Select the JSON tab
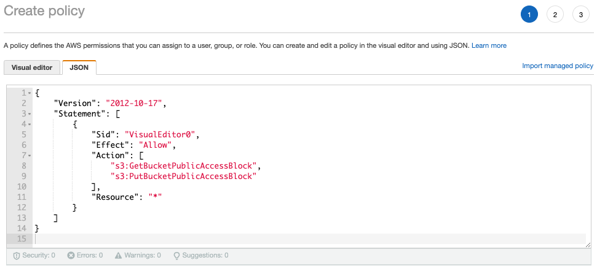 79,67
